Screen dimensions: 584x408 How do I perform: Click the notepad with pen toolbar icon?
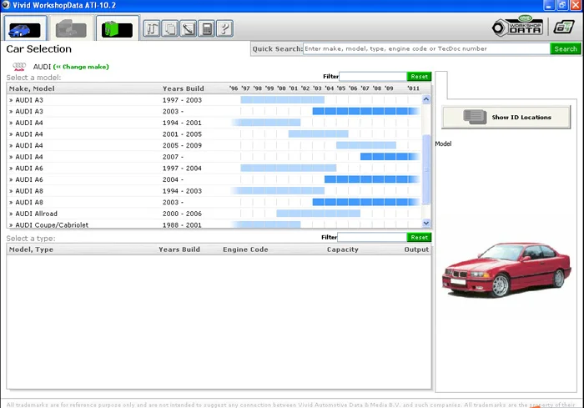point(189,28)
